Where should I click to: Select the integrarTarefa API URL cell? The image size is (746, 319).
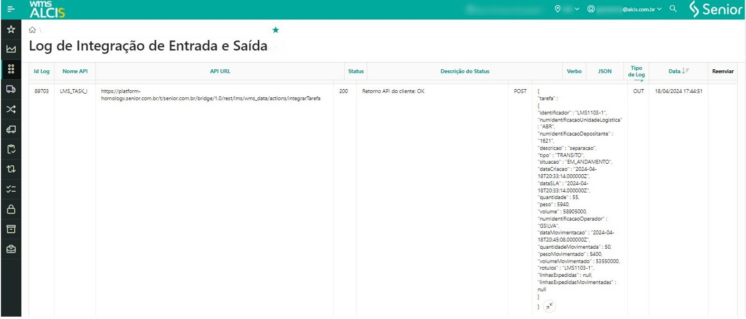211,95
